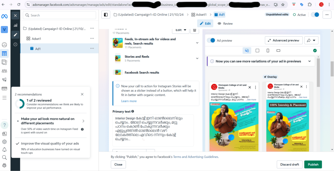Select the Campaigns table icon in sidebar
Screen dimensions: 334x171
click(x=4, y=54)
